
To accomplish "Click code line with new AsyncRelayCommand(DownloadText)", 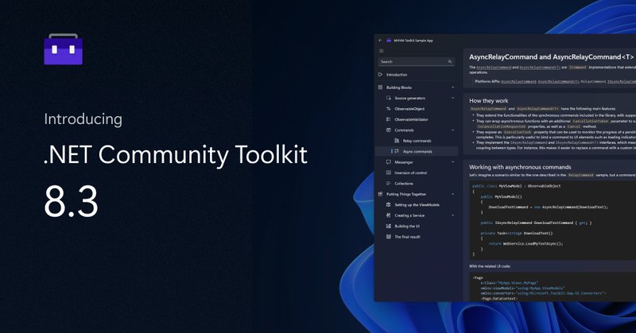I will tap(548, 207).
